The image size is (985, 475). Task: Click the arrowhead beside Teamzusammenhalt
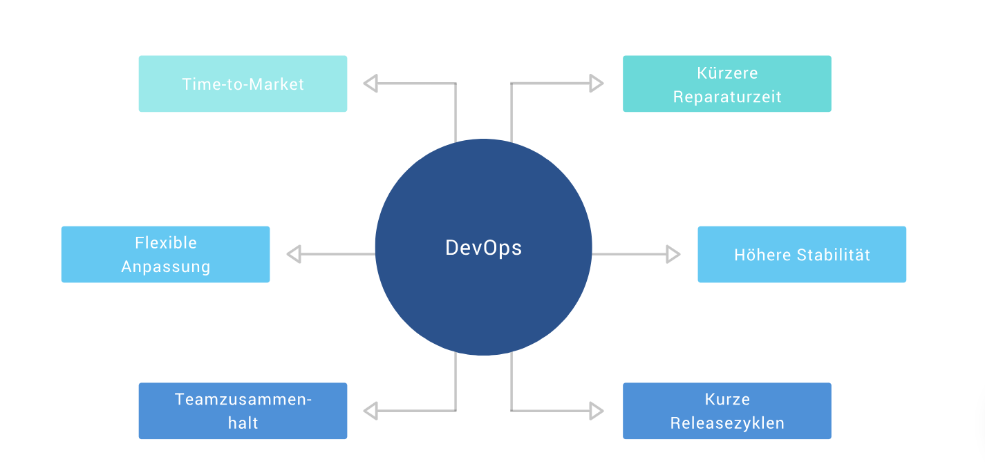pos(370,409)
